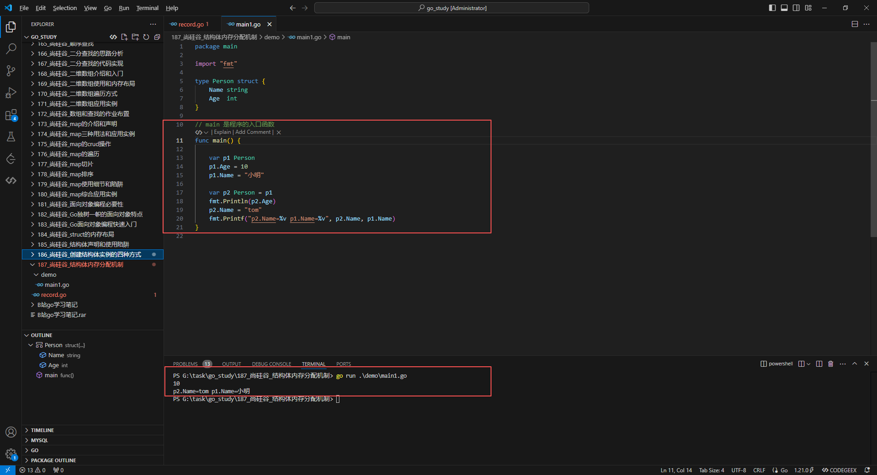Open the Extensions view
This screenshot has width=877, height=475.
point(11,115)
